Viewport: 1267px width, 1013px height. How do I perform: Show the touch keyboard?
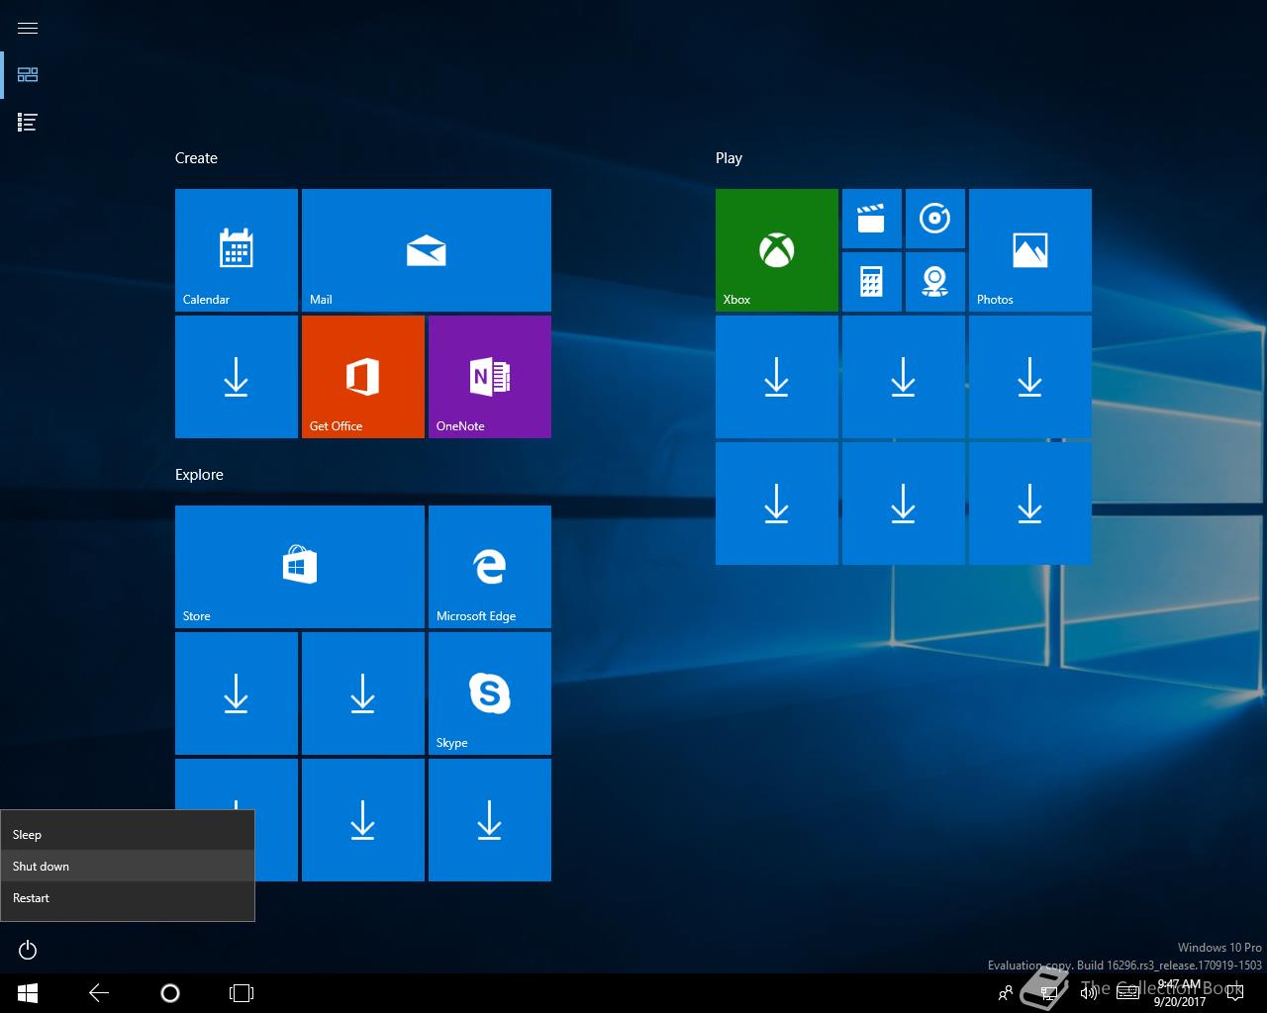(x=1127, y=993)
